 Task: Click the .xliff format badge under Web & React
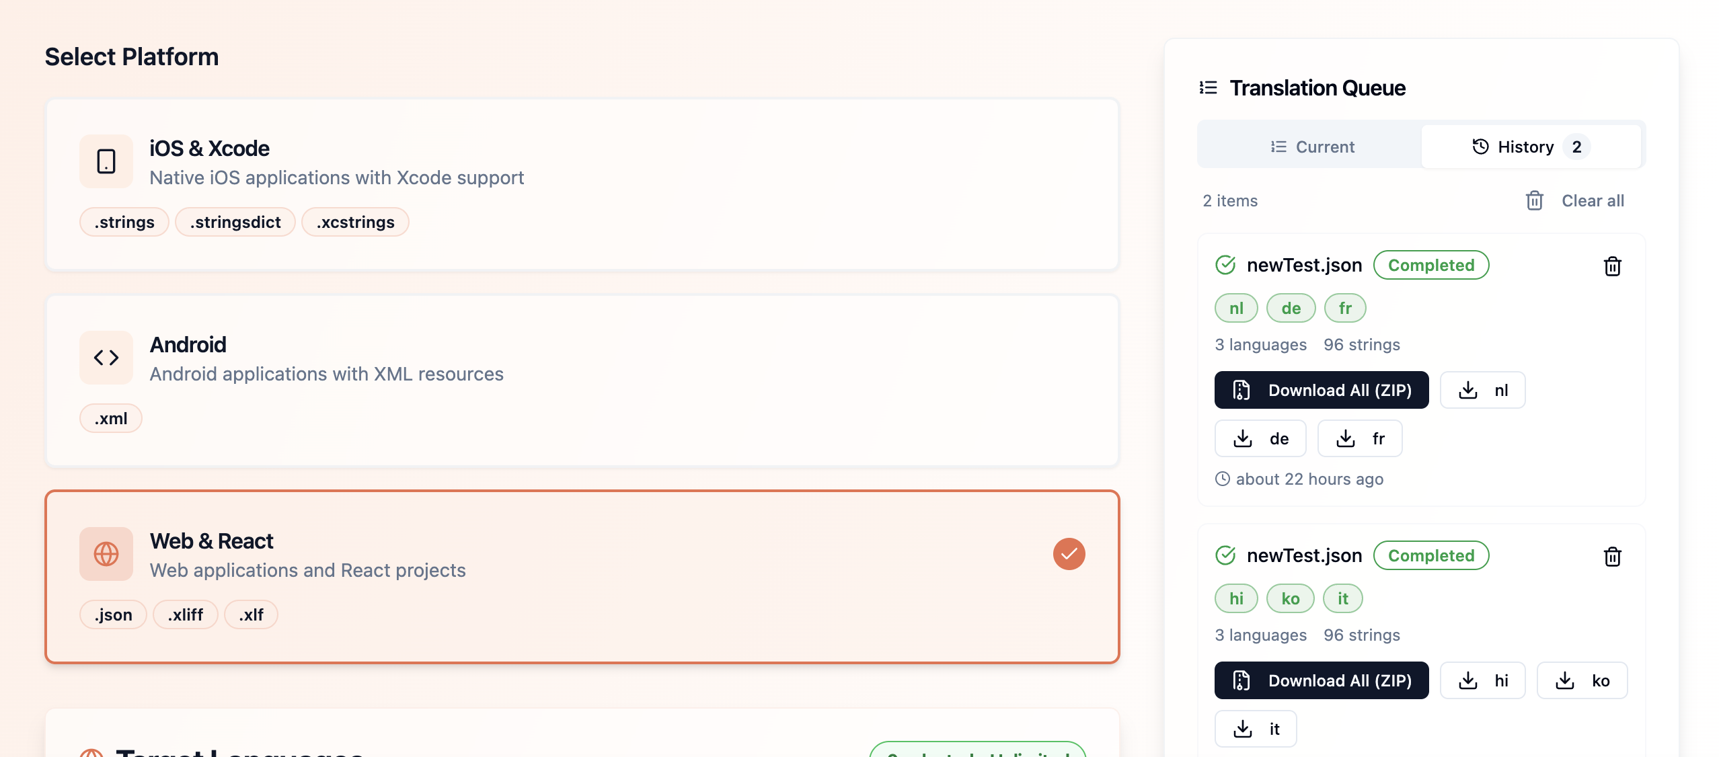click(x=186, y=614)
